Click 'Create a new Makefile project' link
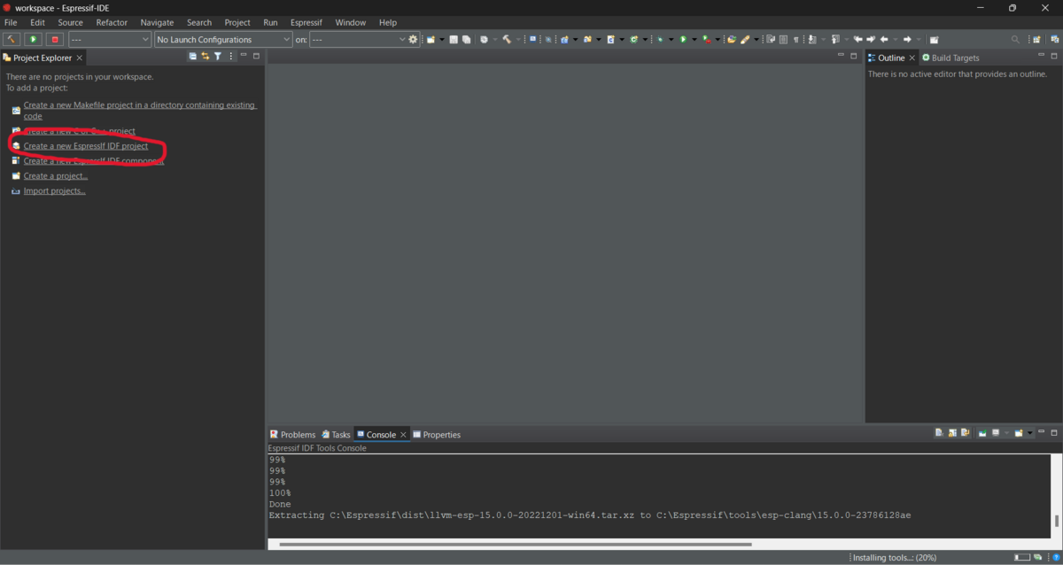The image size is (1063, 565). [x=140, y=110]
